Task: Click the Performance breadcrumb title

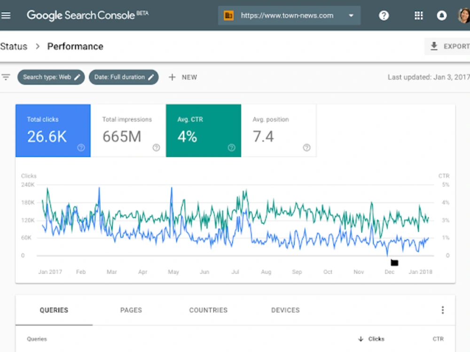Action: (75, 46)
